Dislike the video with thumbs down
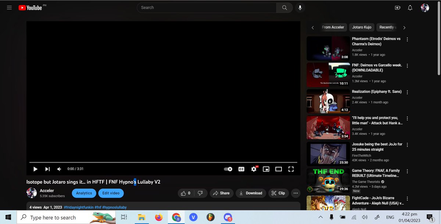Viewport: 441px width, 224px height. tap(200, 193)
